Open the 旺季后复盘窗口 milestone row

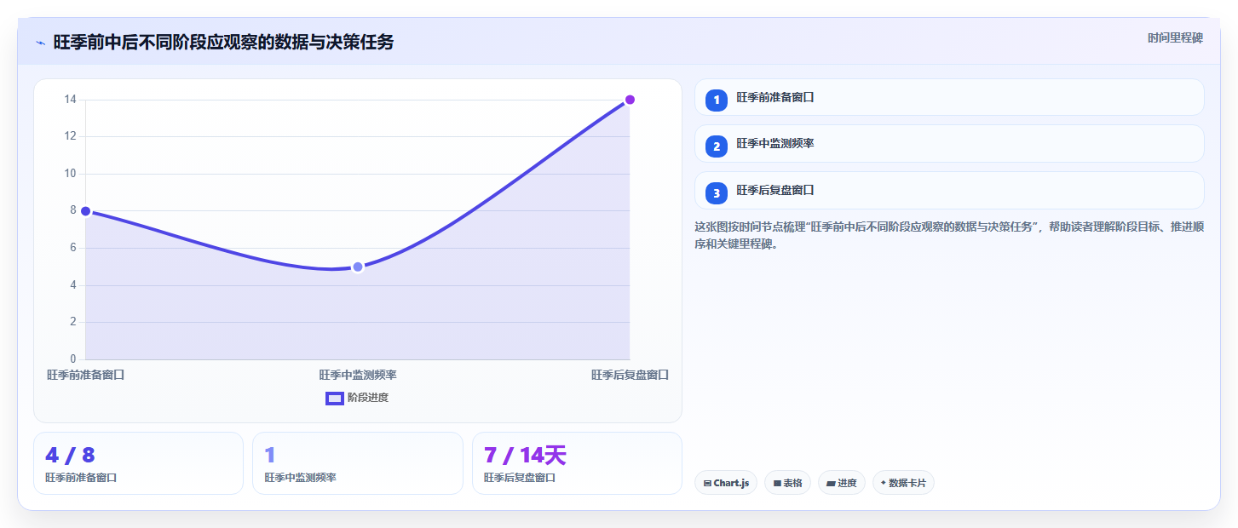tap(949, 191)
